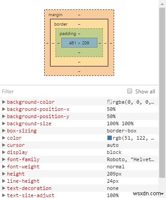This screenshot has width=166, height=198.
Task: Expand the font-family property
Action: 4,159
